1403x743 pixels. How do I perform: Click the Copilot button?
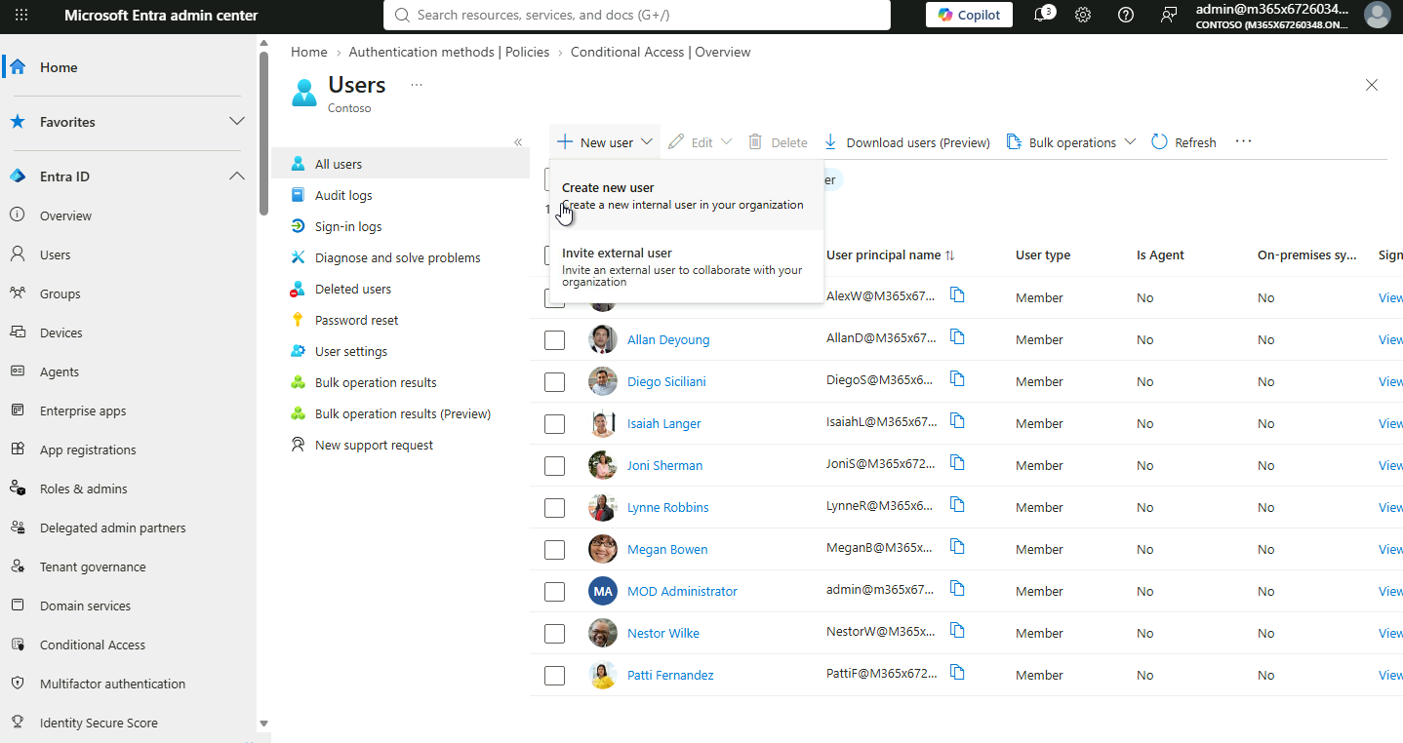click(x=969, y=15)
